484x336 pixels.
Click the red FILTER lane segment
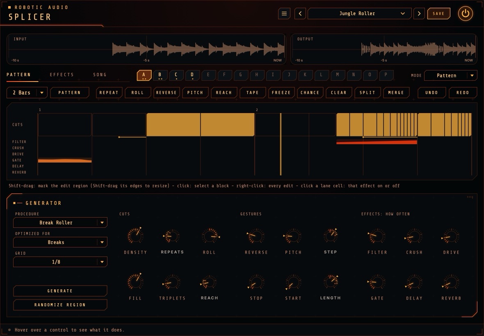(377, 142)
